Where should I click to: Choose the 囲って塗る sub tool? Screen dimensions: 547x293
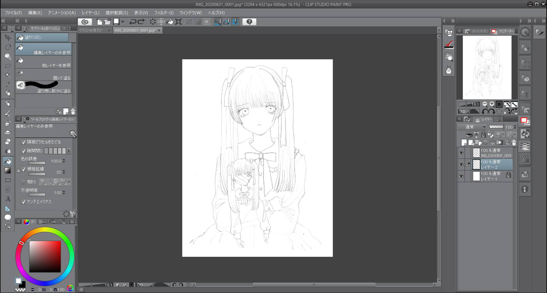pos(44,75)
